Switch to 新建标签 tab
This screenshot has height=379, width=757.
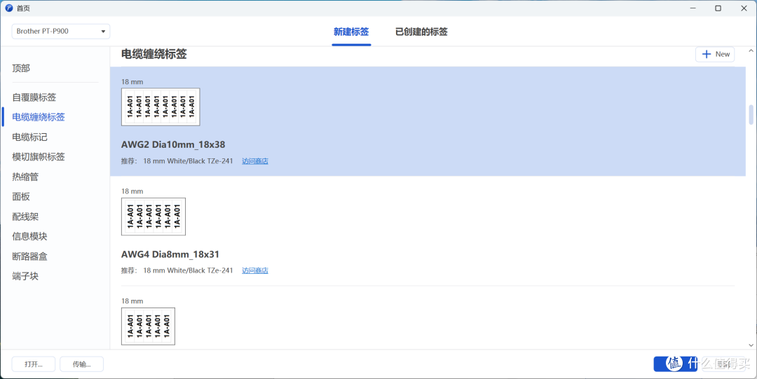[351, 32]
